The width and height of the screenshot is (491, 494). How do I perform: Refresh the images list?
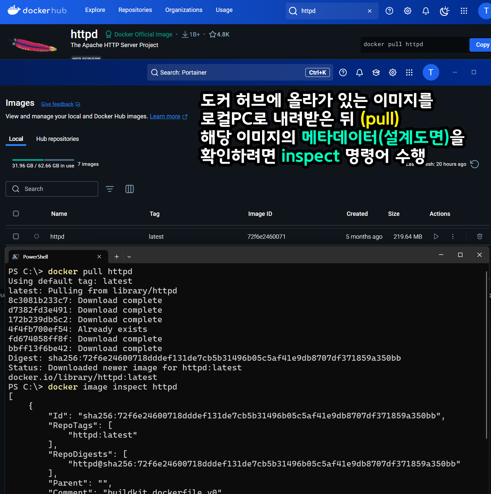475,164
